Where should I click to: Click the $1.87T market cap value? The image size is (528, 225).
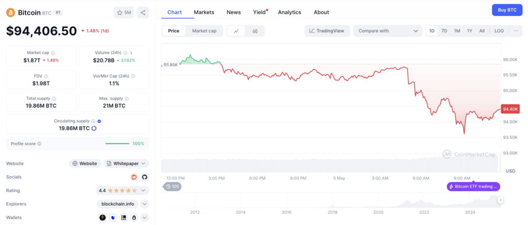pos(31,60)
